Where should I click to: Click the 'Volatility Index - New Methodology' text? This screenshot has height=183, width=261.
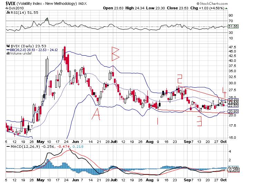click(x=47, y=3)
